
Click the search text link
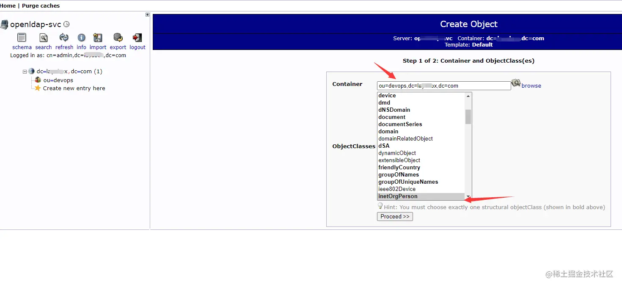tap(44, 47)
